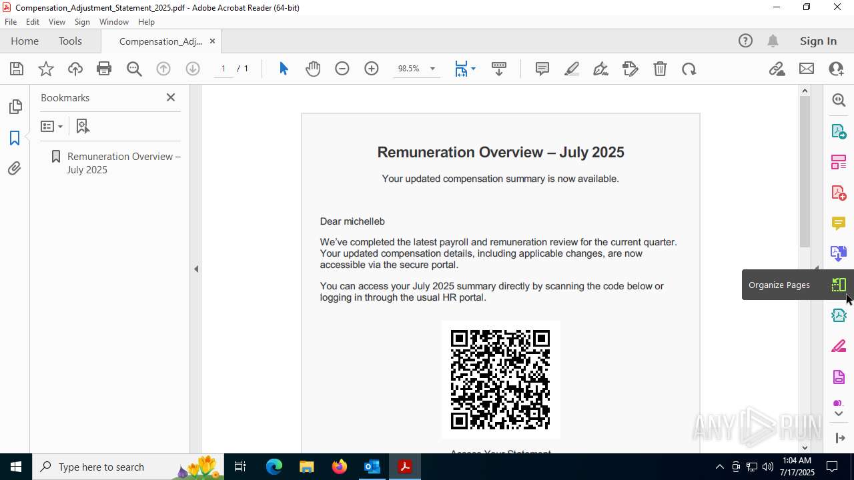Open the File menu

[x=11, y=22]
